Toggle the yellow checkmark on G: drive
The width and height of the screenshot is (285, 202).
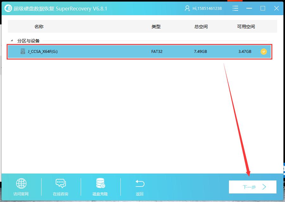click(x=263, y=51)
